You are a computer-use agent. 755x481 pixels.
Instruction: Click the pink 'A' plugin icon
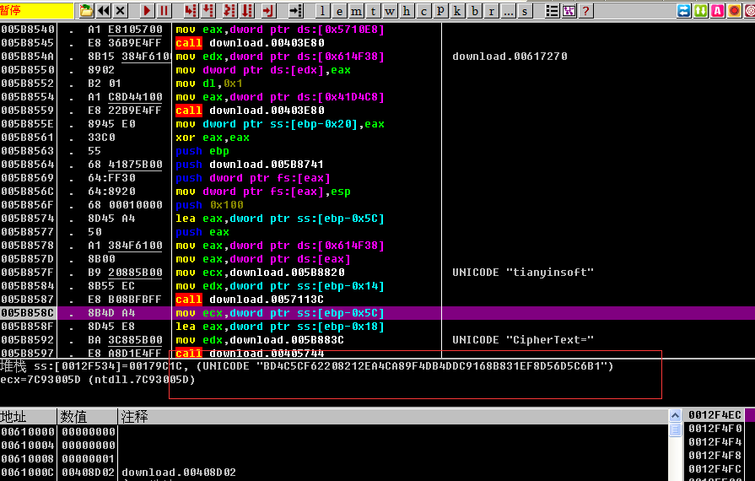[717, 11]
